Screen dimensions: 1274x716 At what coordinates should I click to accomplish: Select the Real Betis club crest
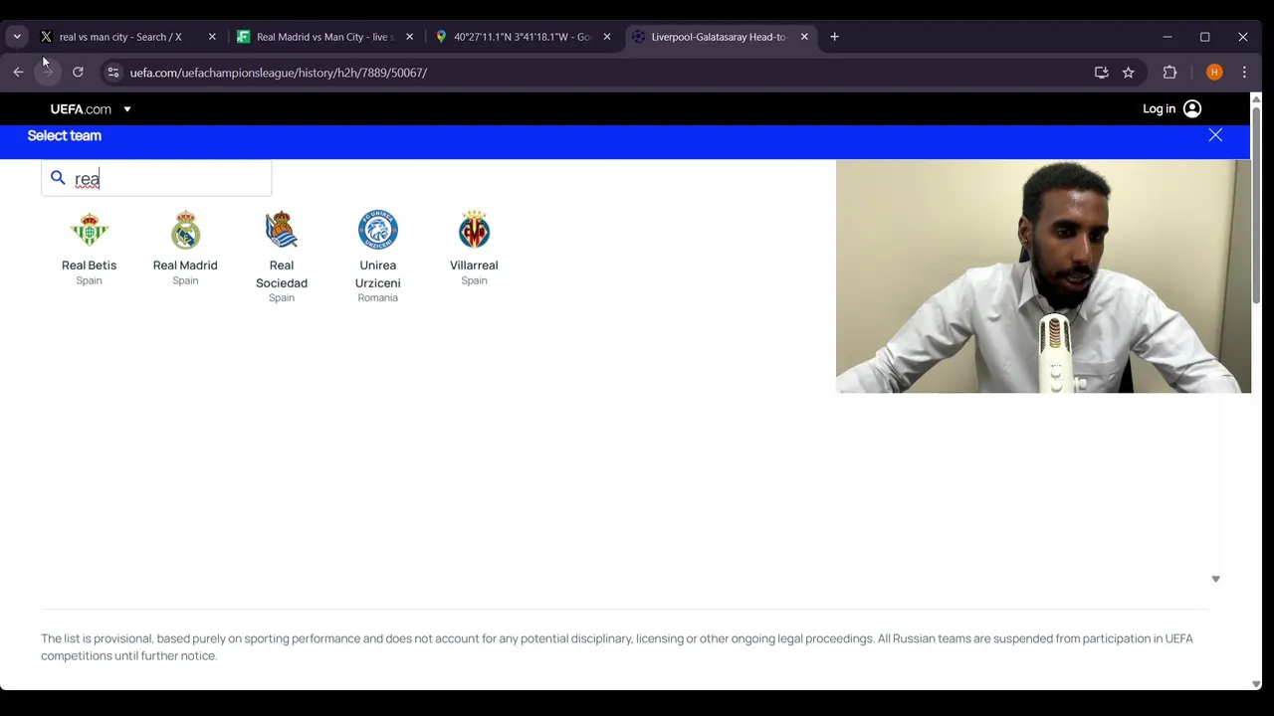tap(89, 230)
